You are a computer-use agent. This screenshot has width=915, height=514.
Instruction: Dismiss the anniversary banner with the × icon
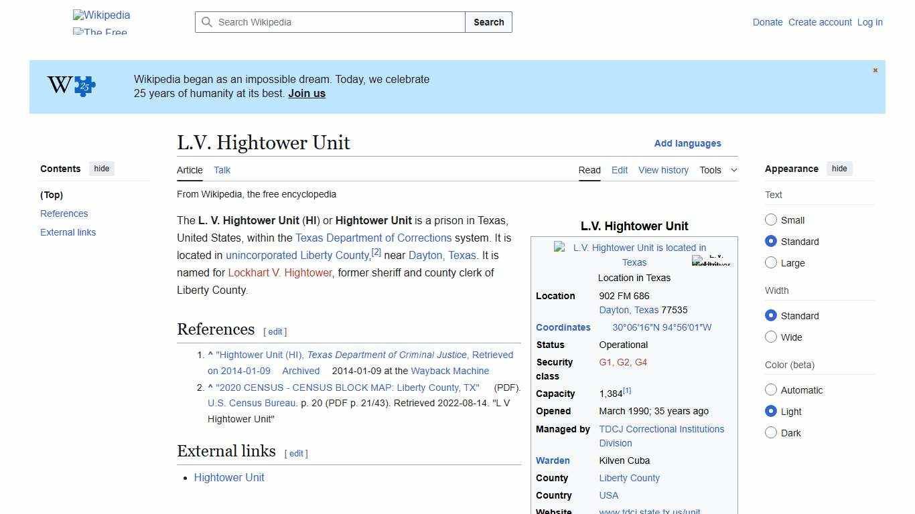pyautogui.click(x=875, y=70)
